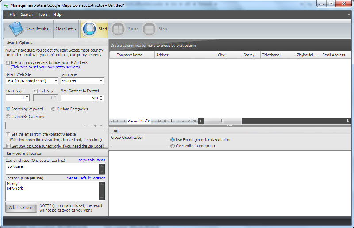Check the Get USA Zip Code option

coord(8,146)
